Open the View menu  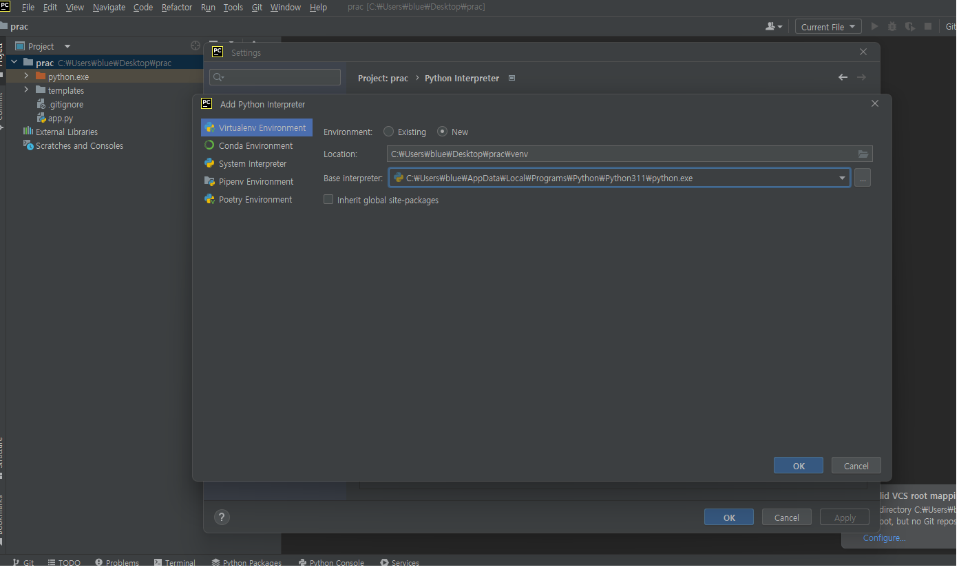click(x=75, y=7)
